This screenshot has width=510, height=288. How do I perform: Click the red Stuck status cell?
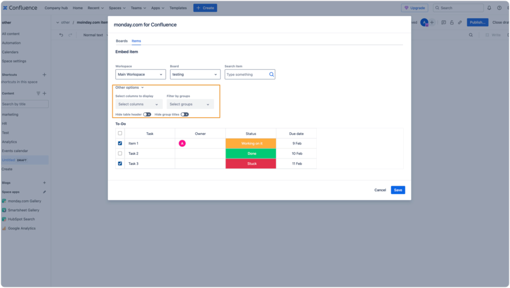(x=251, y=163)
